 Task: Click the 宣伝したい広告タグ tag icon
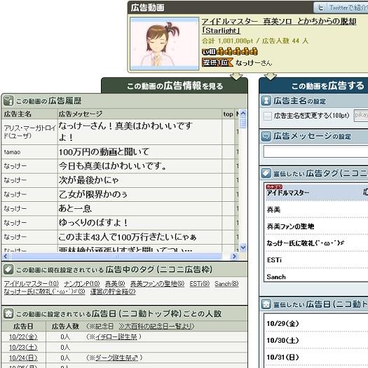(266, 173)
